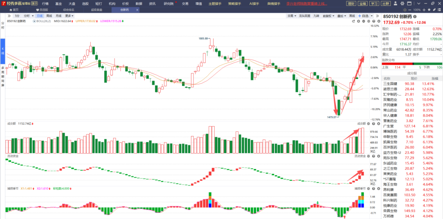
Task: Switch to the 综合排名 tab
Action: pos(69,10)
